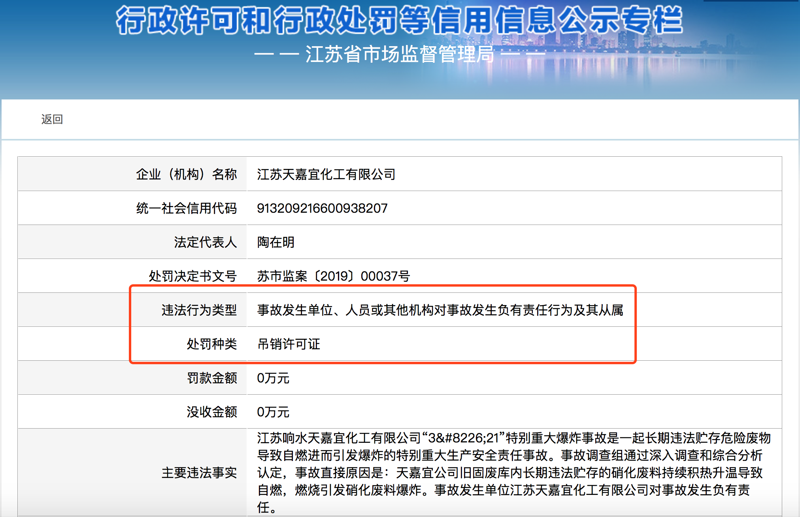Click the page banner title 行政许可和行政处罚等信用信息公示专栏

click(x=399, y=21)
